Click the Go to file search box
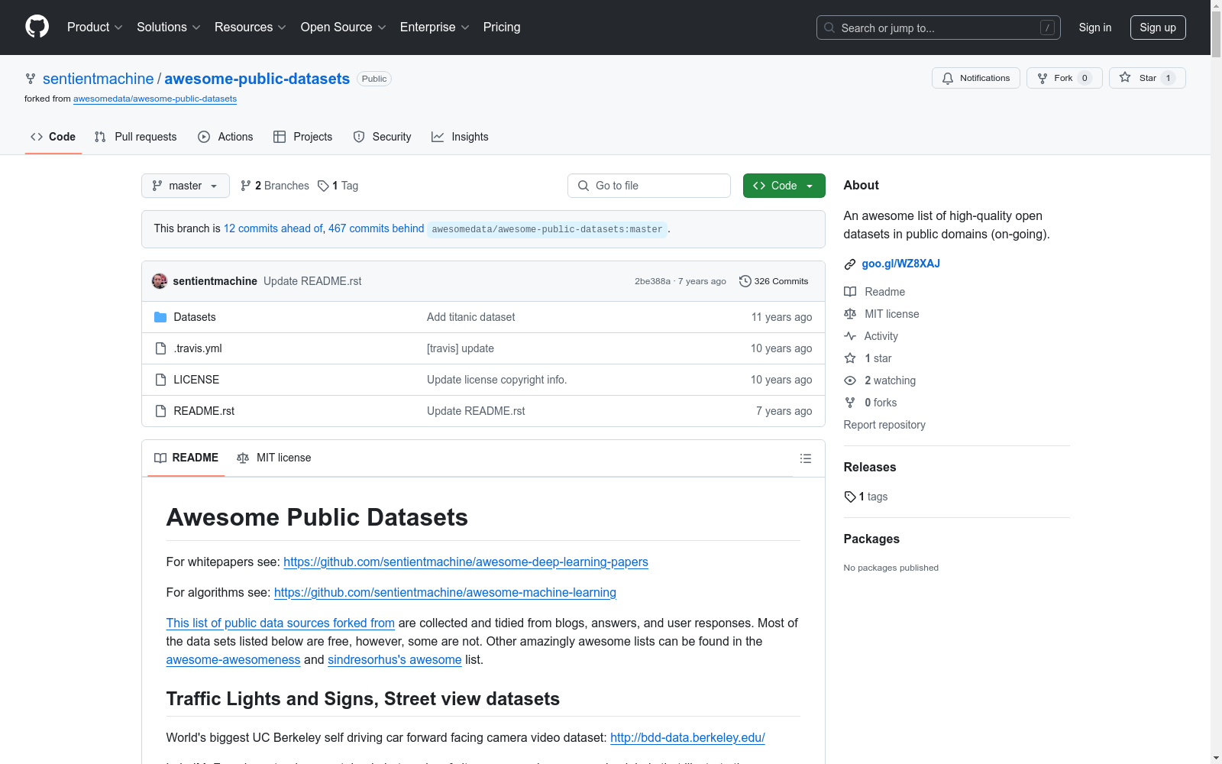This screenshot has height=764, width=1222. click(649, 186)
